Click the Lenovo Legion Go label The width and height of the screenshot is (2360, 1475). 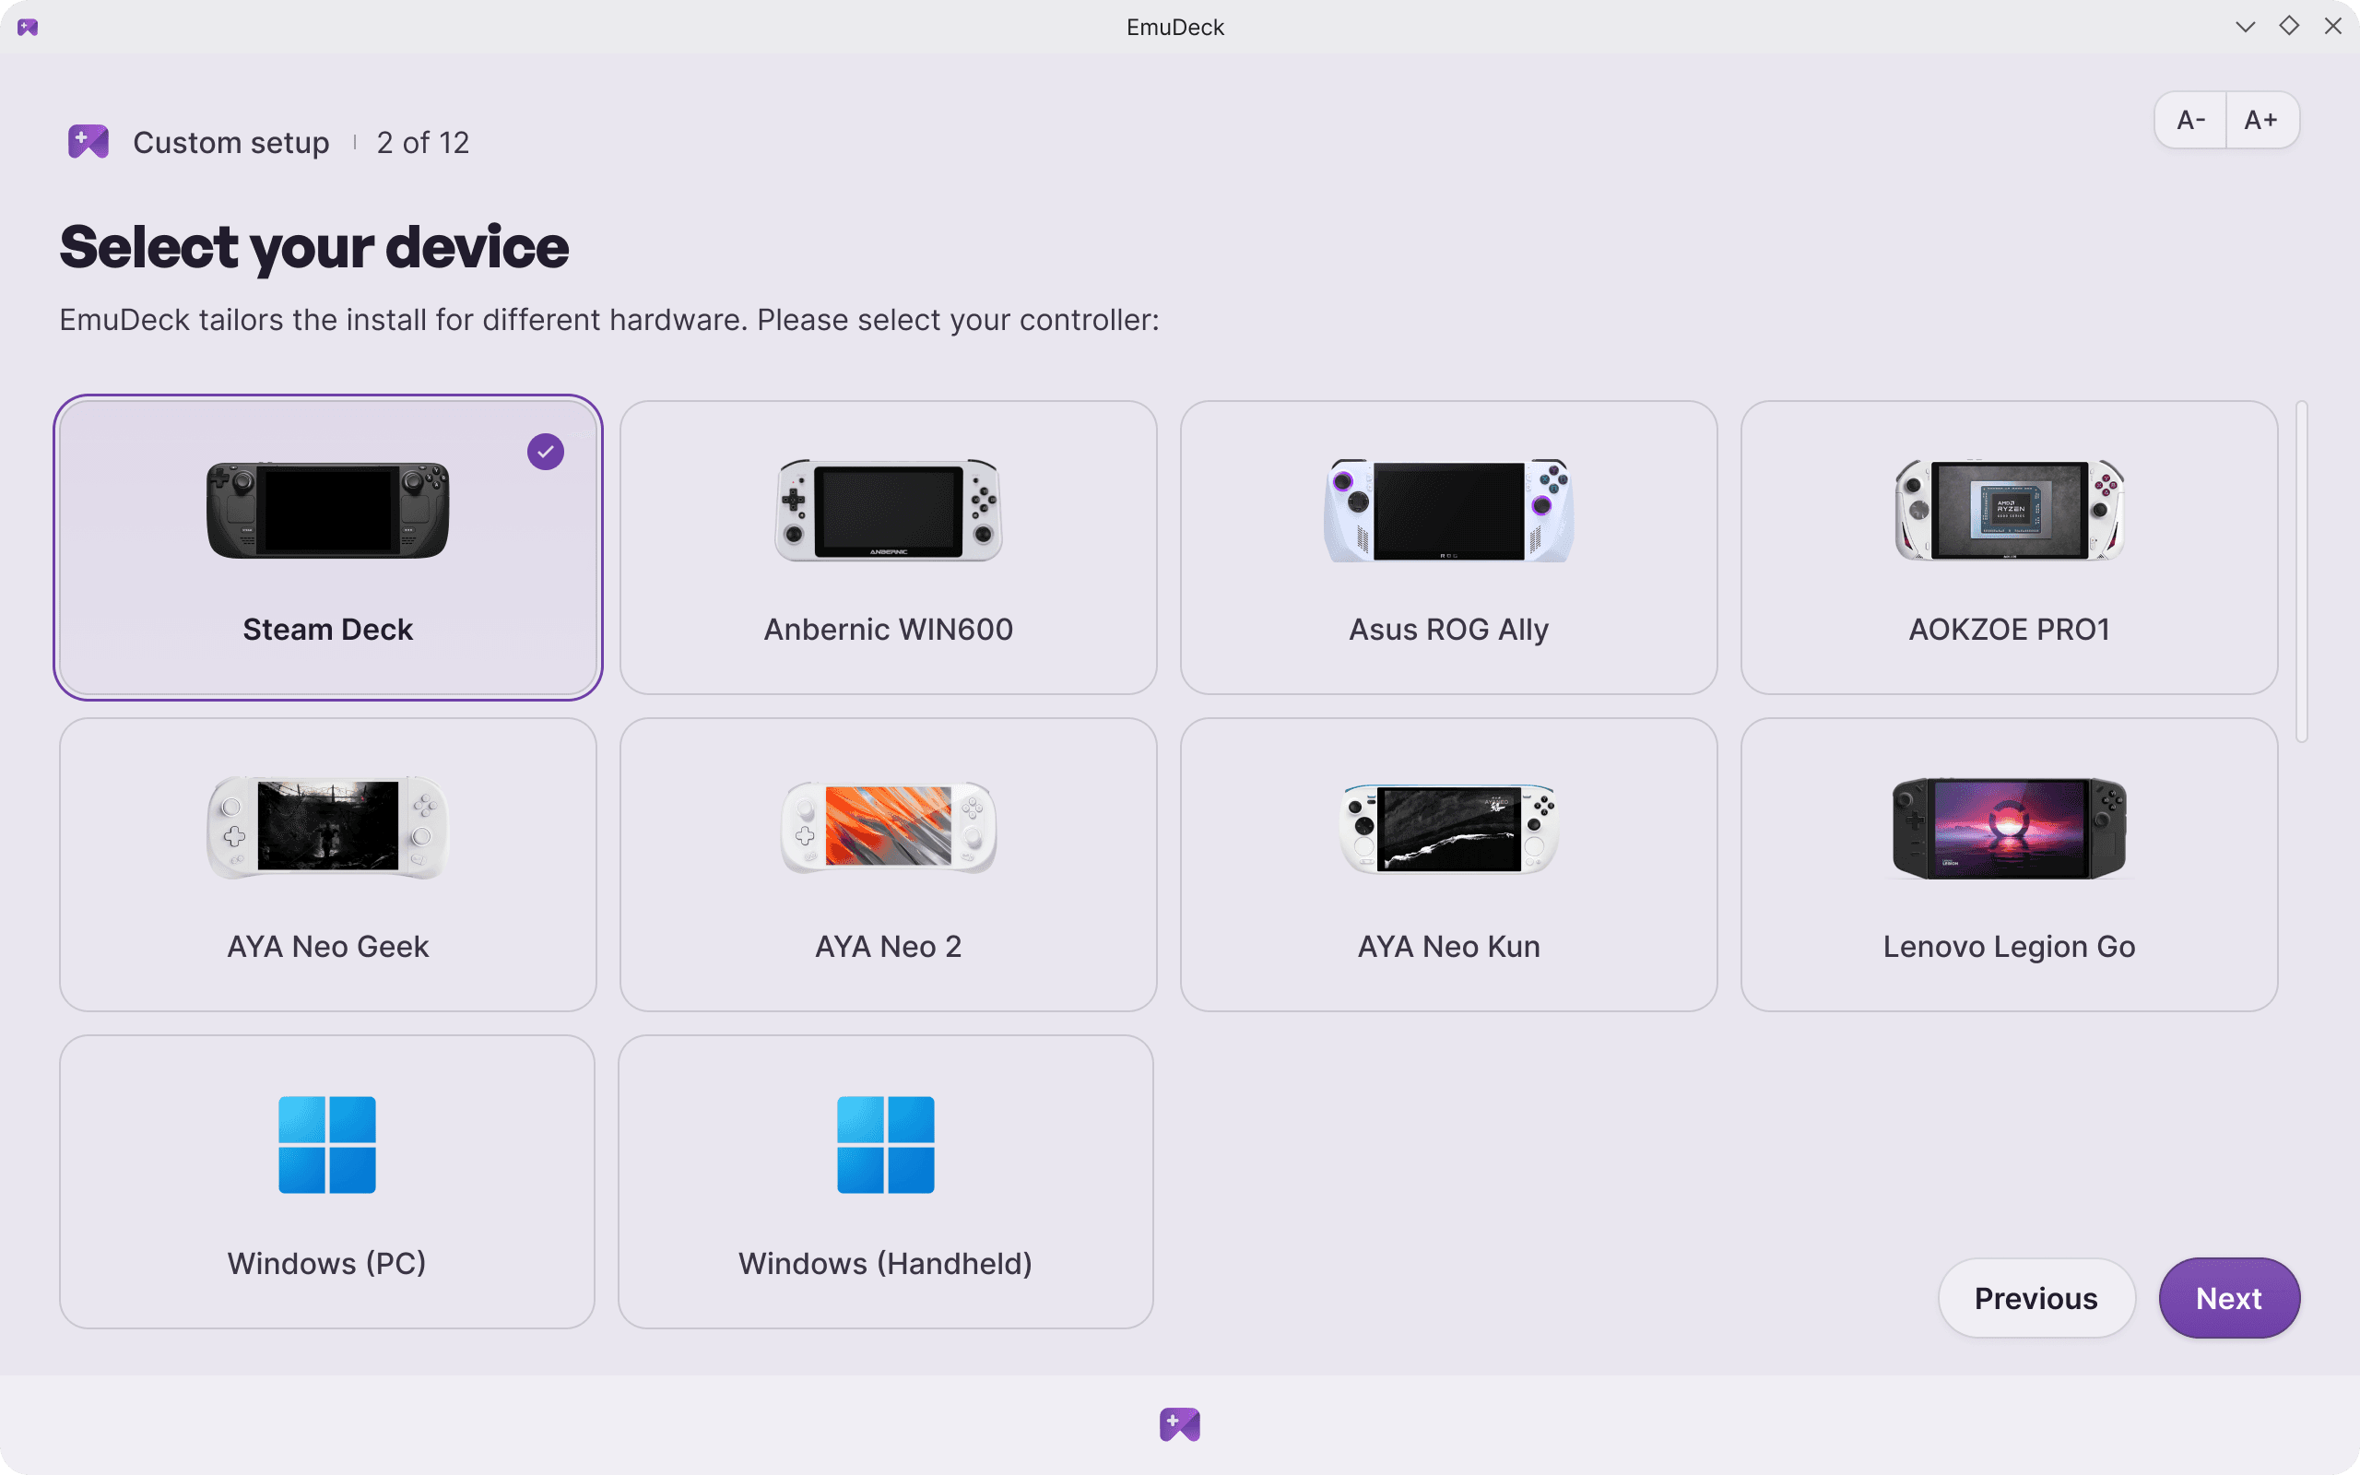point(2009,948)
